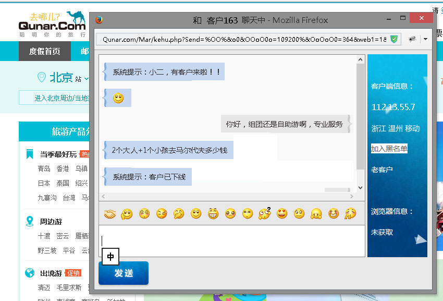Insert the question mark confused emoji

click(265, 213)
